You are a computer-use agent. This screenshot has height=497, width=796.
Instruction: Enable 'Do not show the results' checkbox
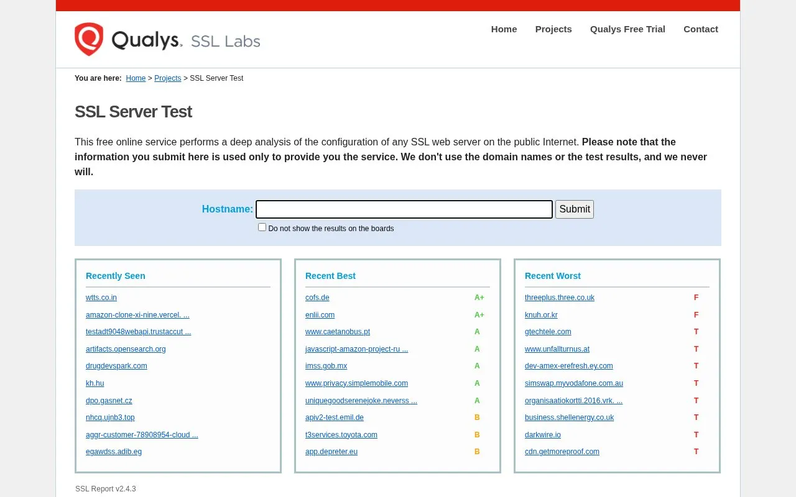[x=262, y=227]
